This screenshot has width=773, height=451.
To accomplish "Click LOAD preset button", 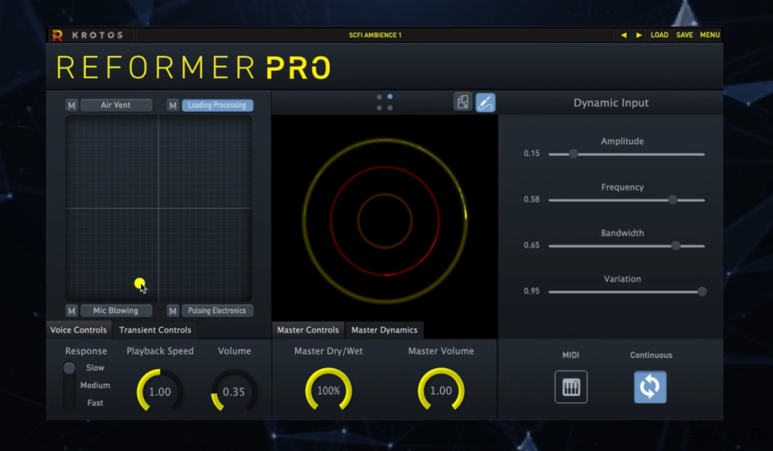I will coord(659,35).
